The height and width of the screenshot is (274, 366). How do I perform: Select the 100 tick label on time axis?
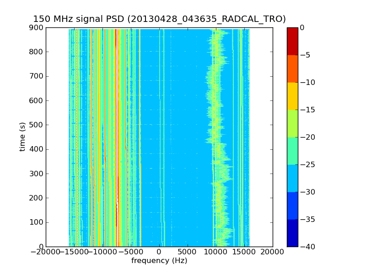tap(36, 222)
